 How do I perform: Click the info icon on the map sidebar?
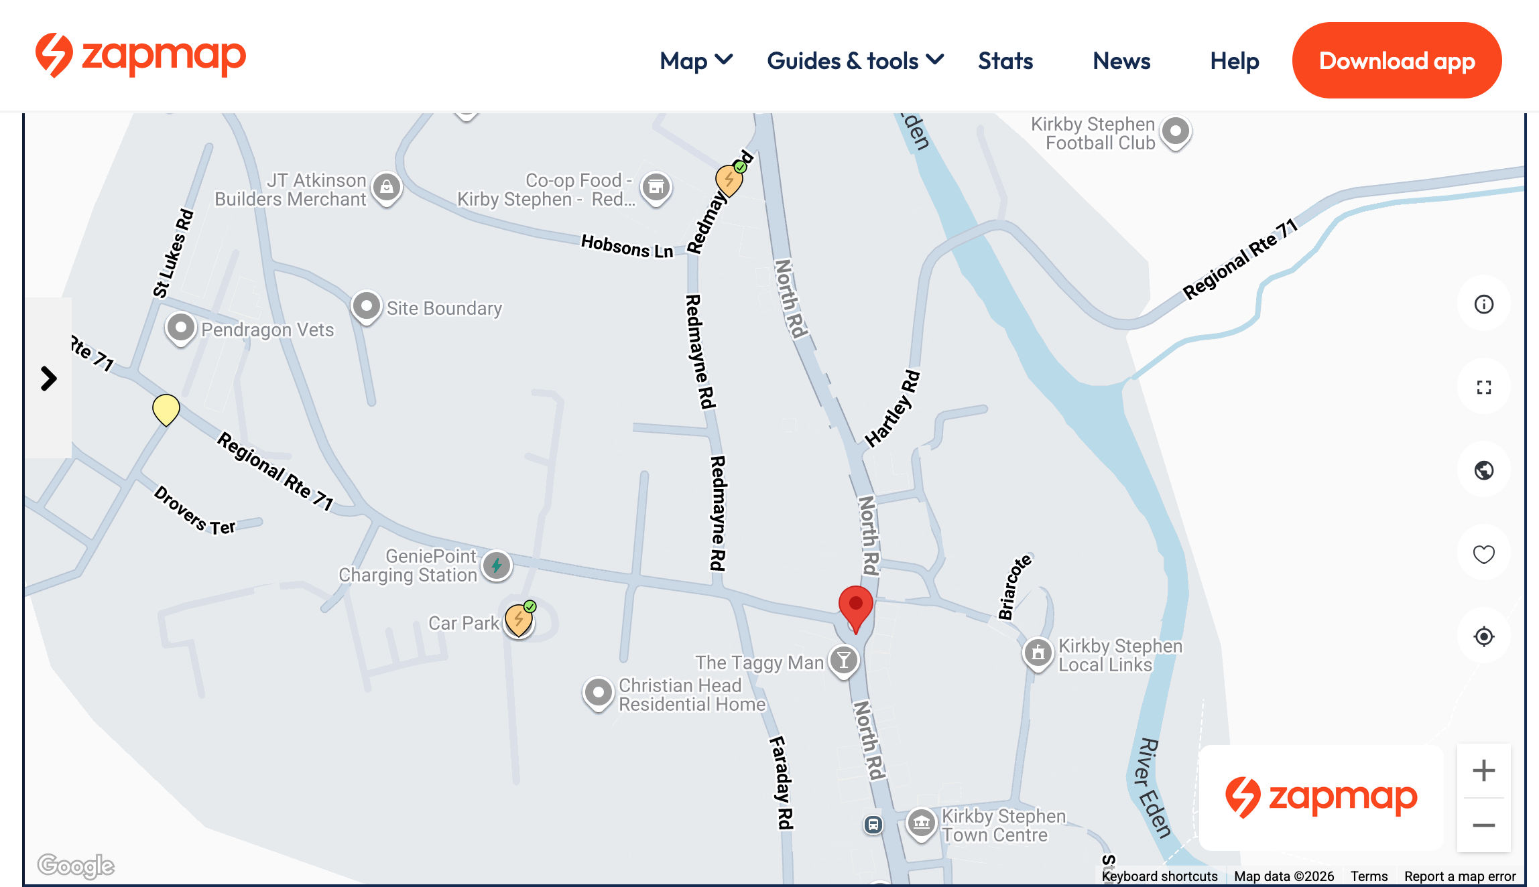pos(1483,305)
